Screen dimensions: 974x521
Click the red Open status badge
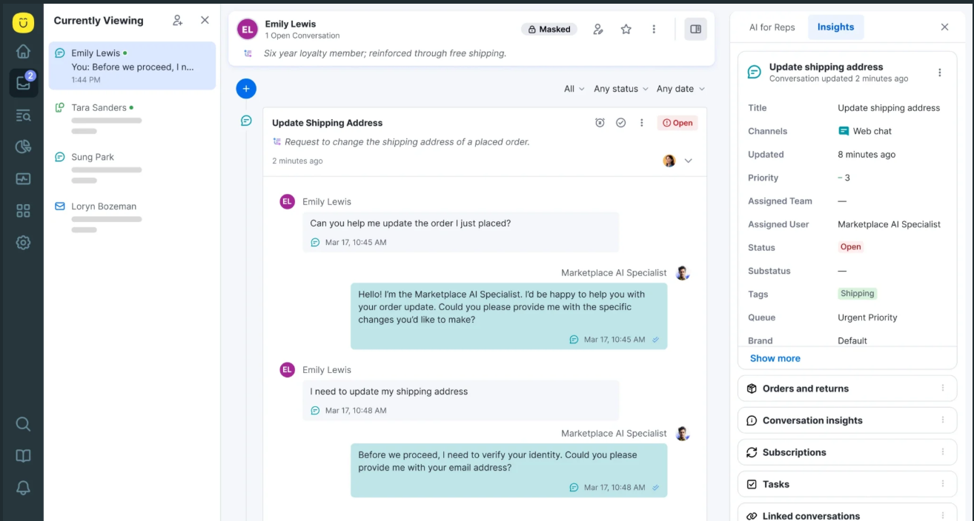678,123
